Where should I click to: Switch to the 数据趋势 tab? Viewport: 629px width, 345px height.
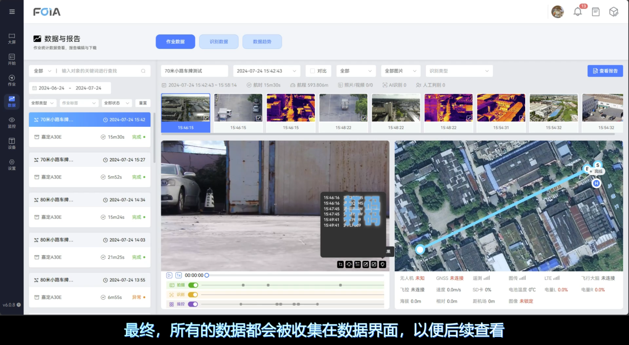262,42
